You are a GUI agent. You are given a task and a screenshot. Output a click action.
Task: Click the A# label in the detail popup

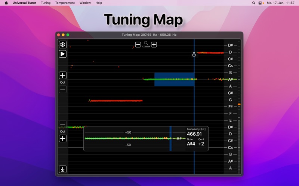[x=179, y=138]
